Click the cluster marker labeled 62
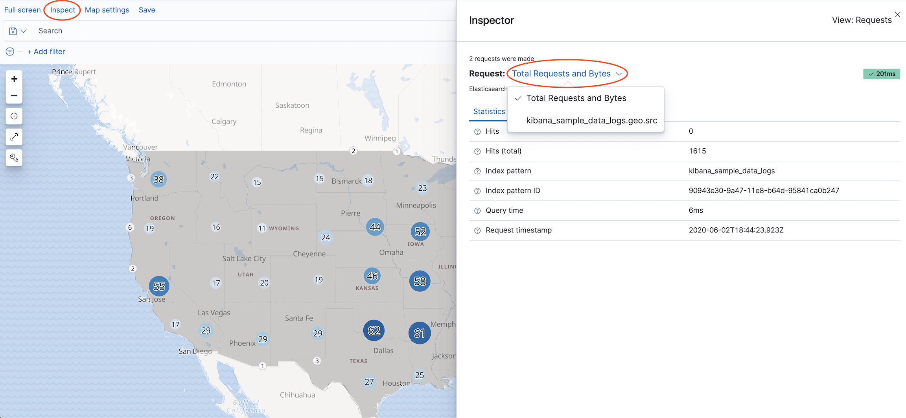This screenshot has height=418, width=906. [x=374, y=331]
